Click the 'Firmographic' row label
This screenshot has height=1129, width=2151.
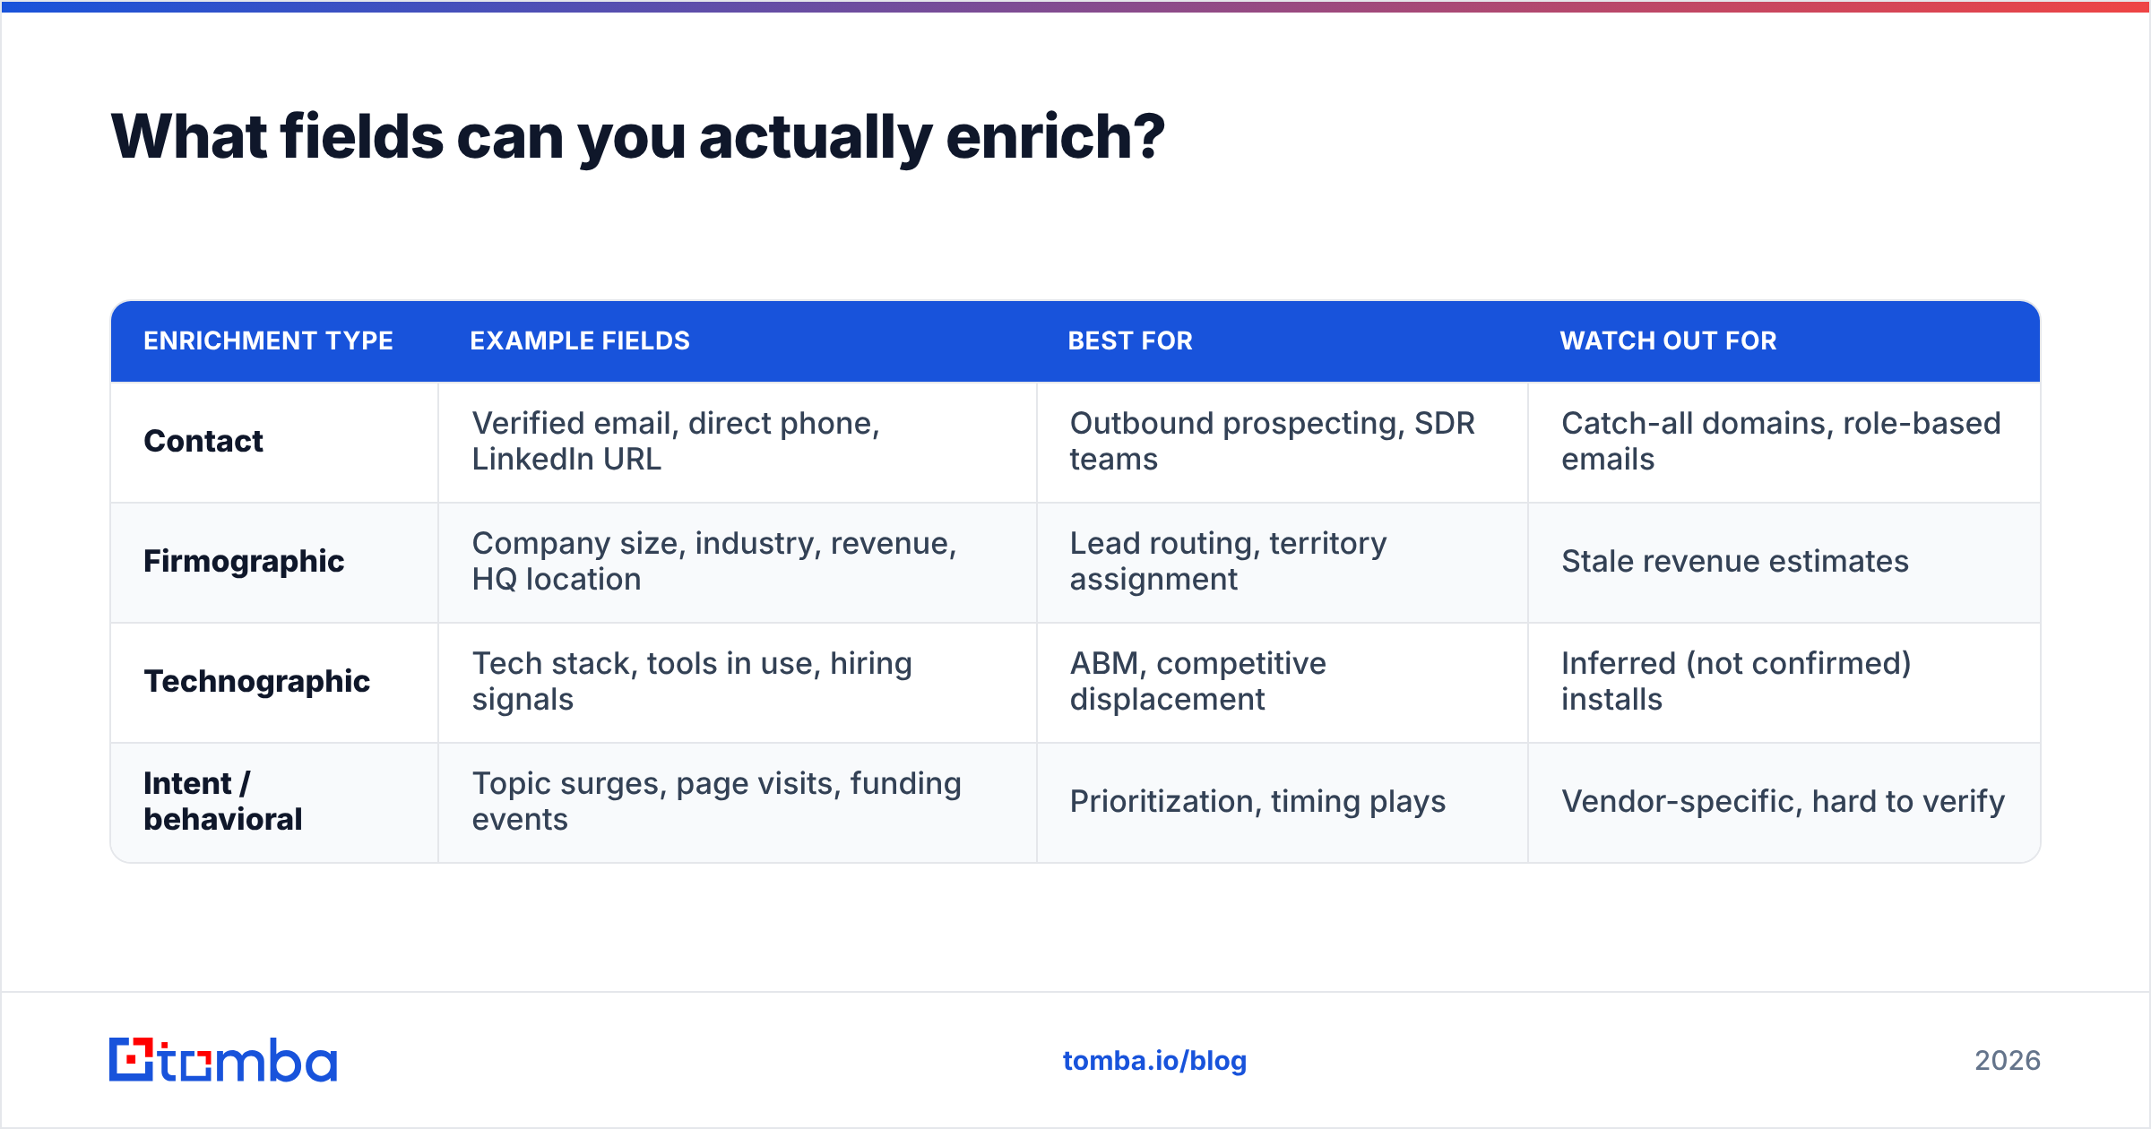pyautogui.click(x=244, y=561)
